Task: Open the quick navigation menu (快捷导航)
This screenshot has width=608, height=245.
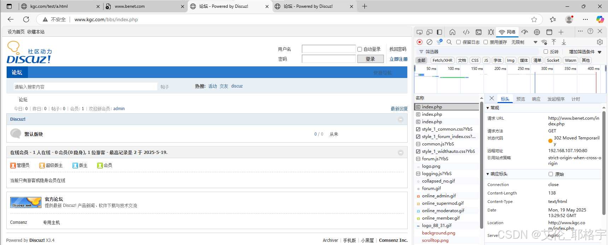Action: [382, 73]
